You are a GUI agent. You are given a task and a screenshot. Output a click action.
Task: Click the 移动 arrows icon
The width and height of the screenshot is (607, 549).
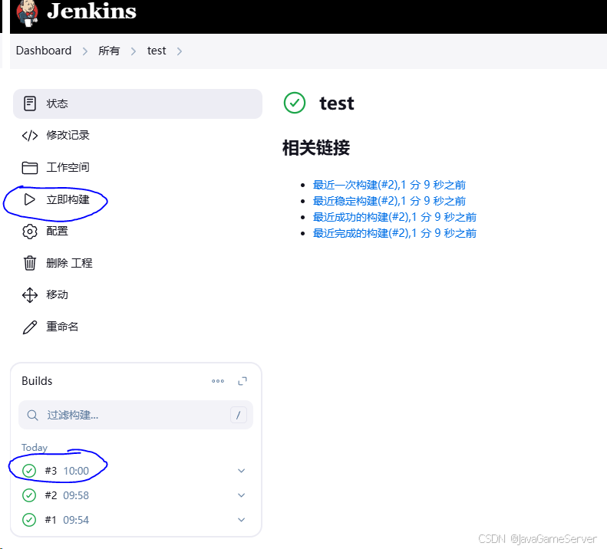30,294
